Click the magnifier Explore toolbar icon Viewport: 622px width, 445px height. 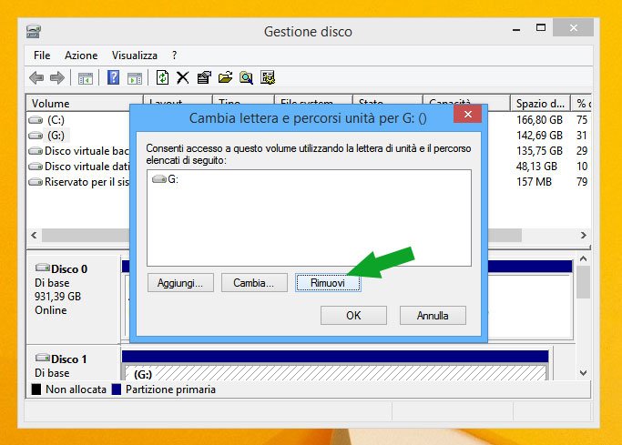coord(246,77)
